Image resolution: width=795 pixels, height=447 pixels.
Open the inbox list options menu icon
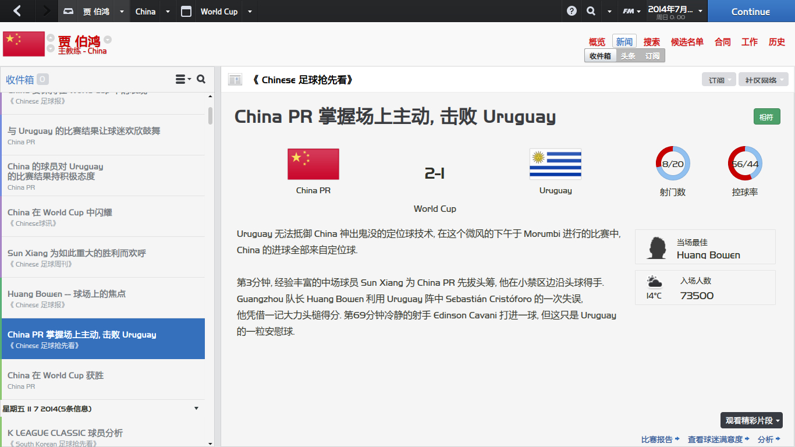(183, 79)
